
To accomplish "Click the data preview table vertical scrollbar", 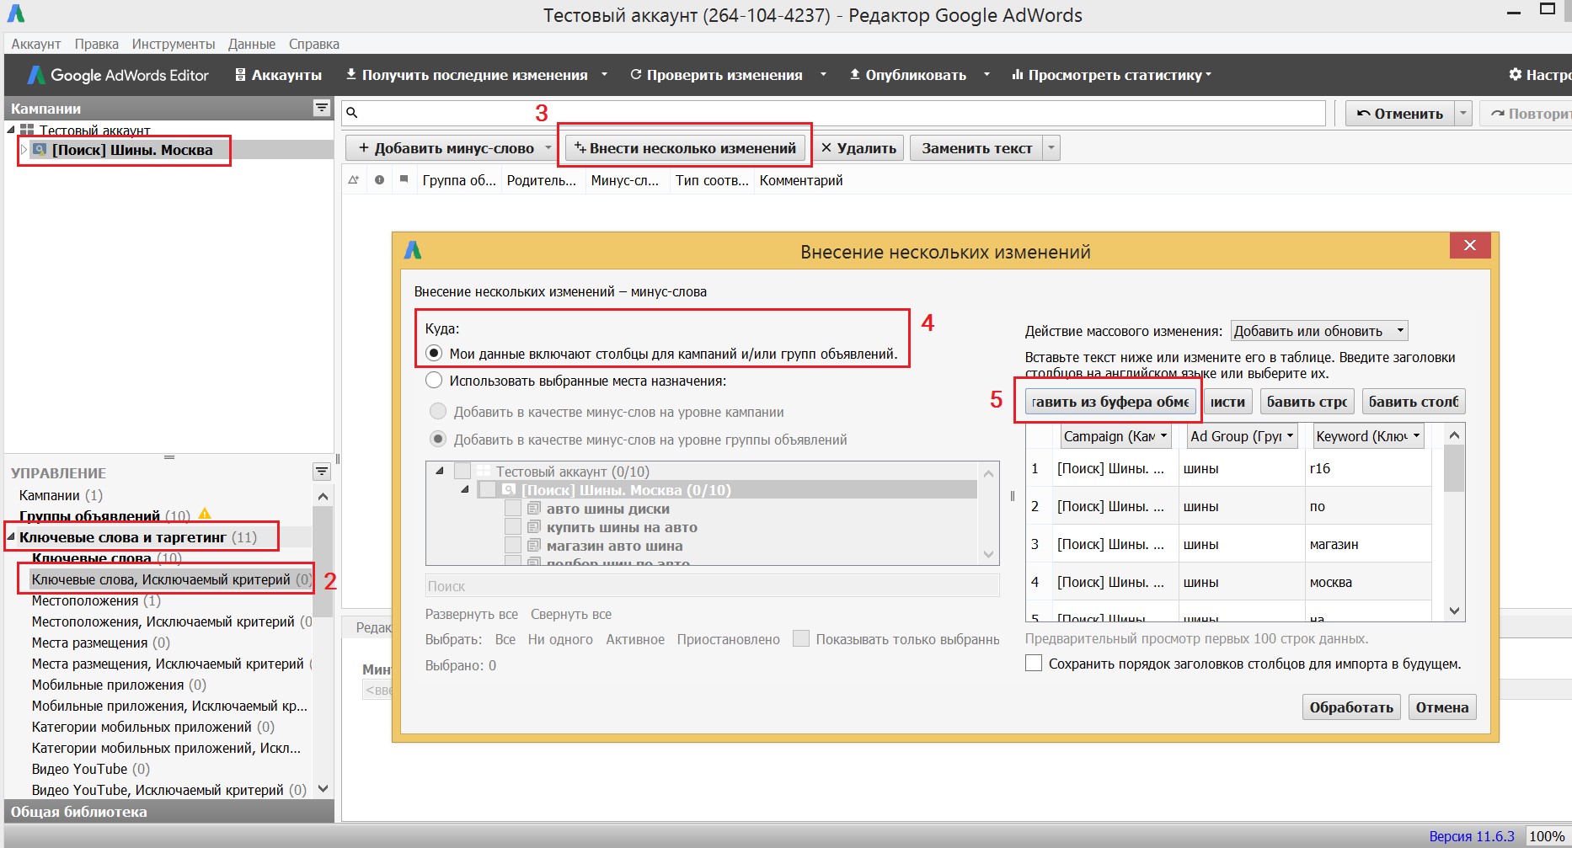I will (x=1454, y=522).
